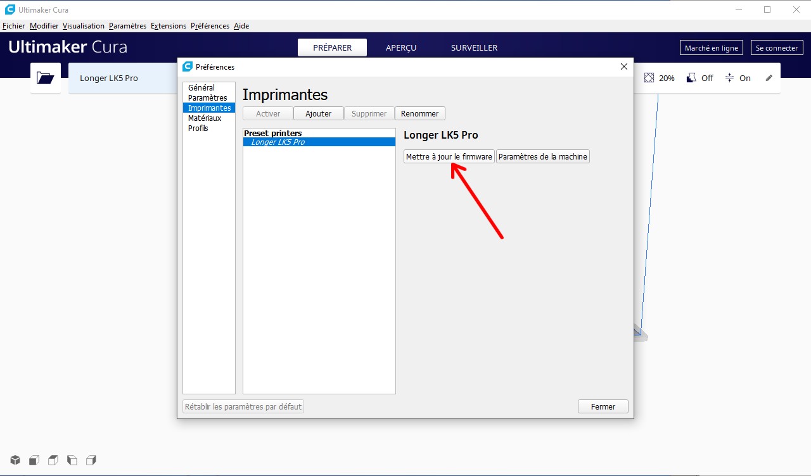Minimize the Ultimaker Cura window
Image resolution: width=811 pixels, height=476 pixels.
[739, 9]
